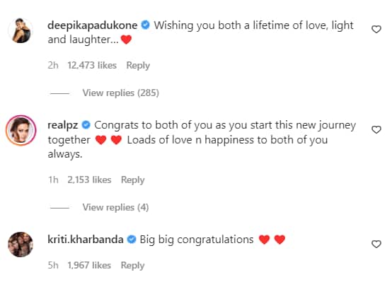
Task: View the 2,153 likes list
Action: (x=89, y=180)
